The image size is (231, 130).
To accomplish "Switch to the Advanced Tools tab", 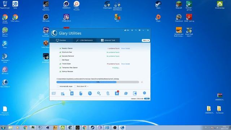I will pyautogui.click(x=108, y=40).
